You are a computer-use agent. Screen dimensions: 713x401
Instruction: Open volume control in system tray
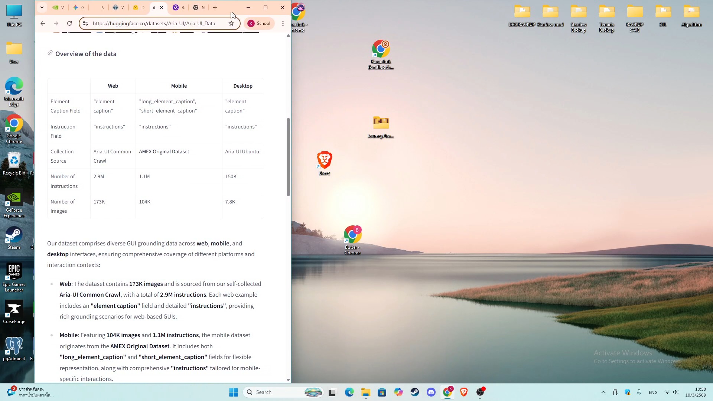tap(675, 392)
